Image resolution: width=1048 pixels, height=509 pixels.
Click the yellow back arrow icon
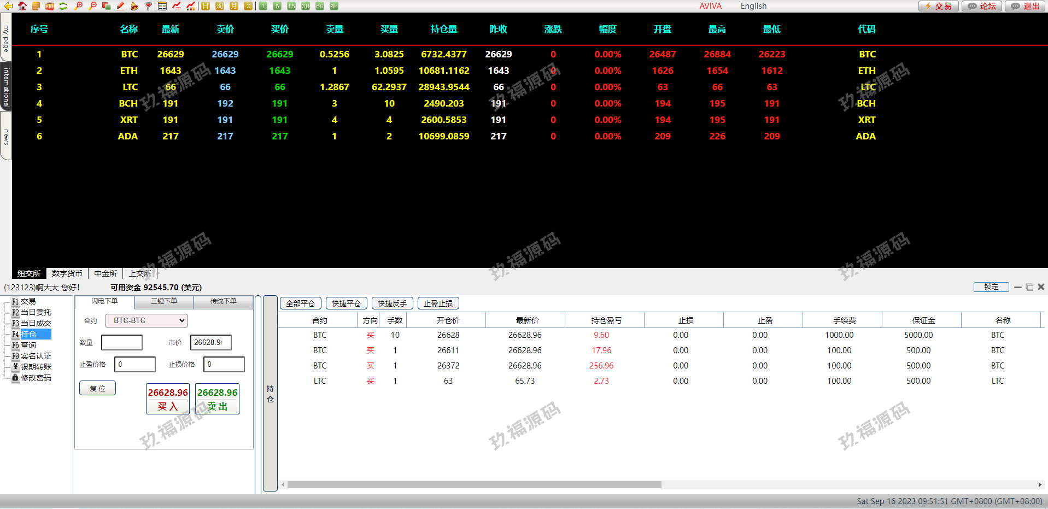(x=8, y=6)
